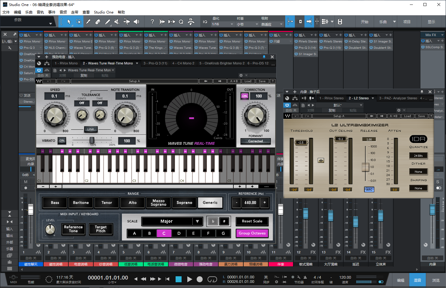Select the Listen speaker tool
446x288 pixels.
tap(136, 22)
